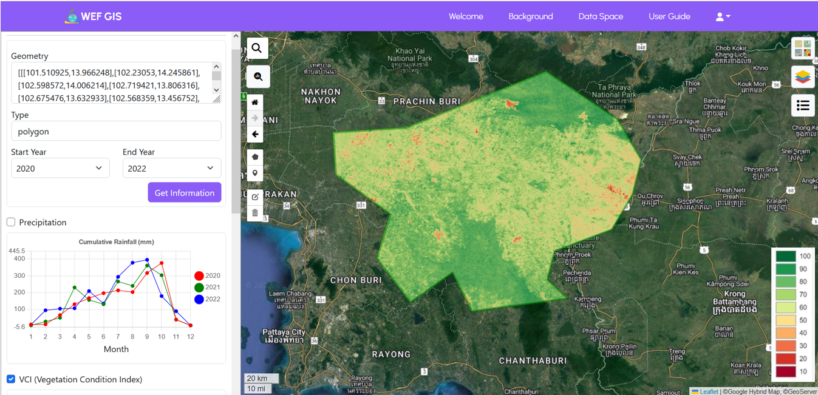Viewport: 818px width, 395px height.
Task: Uncheck VCI Vegetation Condition Index
Action: tap(11, 379)
